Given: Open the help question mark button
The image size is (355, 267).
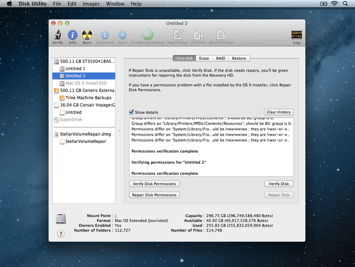Looking at the screenshot, I should coord(61,234).
